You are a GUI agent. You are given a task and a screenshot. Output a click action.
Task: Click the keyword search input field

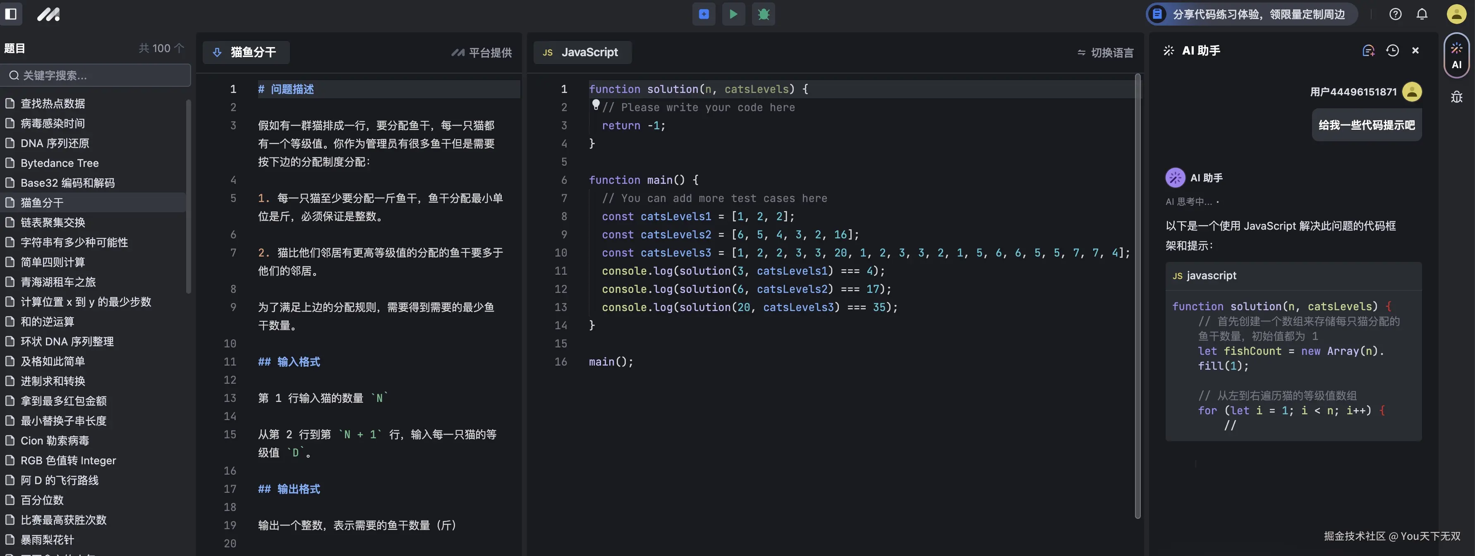tap(96, 75)
